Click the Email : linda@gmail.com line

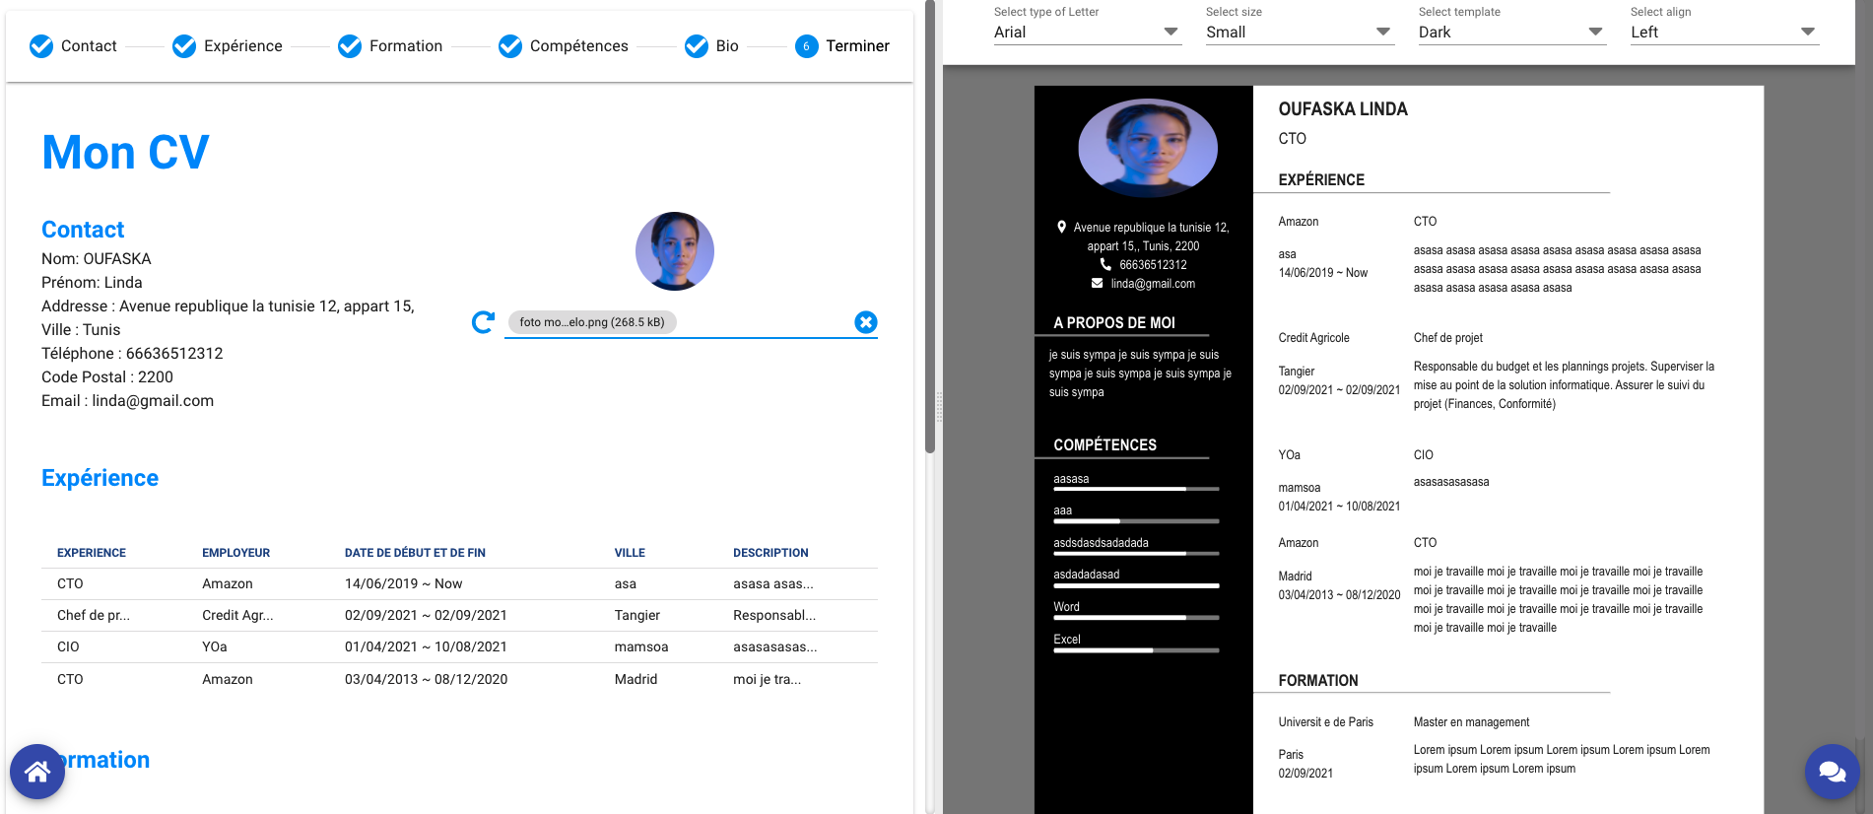click(127, 400)
